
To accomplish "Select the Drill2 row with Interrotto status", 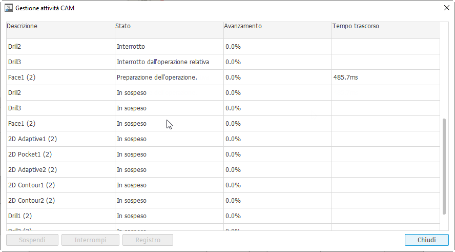I will [60, 47].
